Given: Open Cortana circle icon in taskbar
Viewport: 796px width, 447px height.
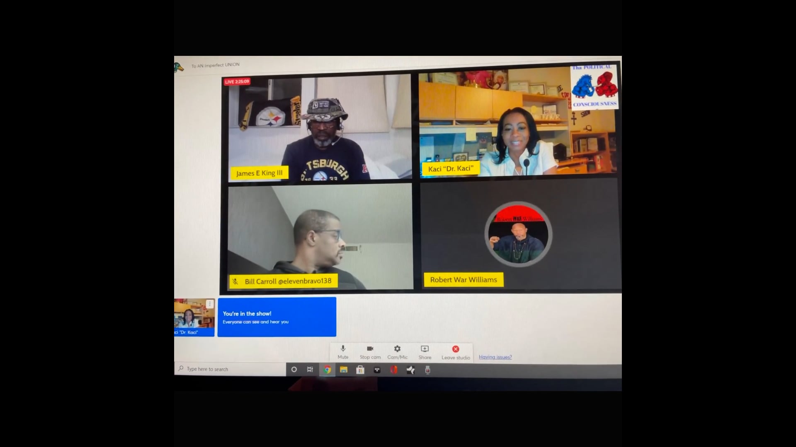Looking at the screenshot, I should tap(294, 369).
